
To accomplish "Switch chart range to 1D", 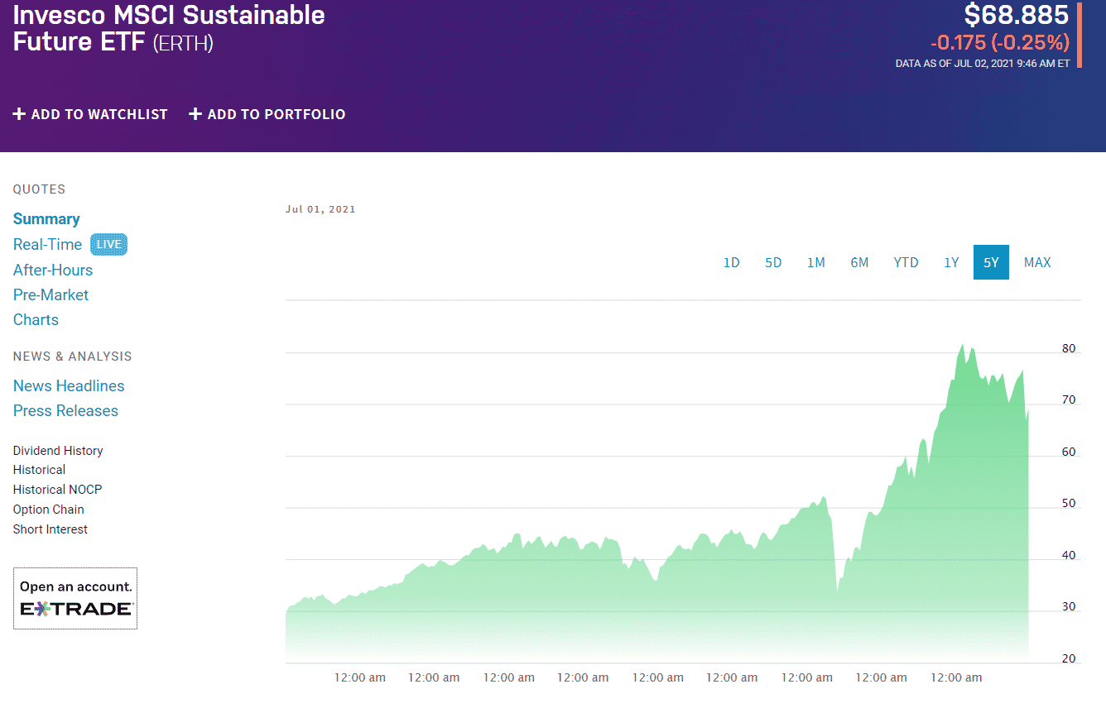I will 732,262.
